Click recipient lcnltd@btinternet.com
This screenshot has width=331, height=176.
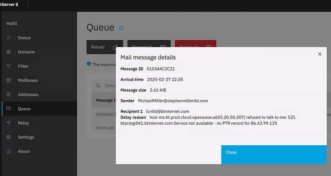click(167, 111)
